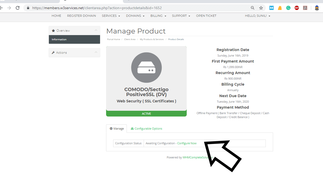Click the Manage Product heading
The width and height of the screenshot is (323, 177).
point(136,31)
